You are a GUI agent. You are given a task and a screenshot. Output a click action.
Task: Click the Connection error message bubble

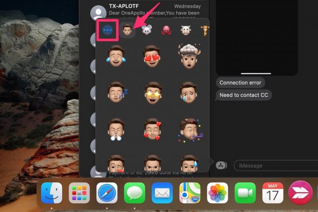240,83
